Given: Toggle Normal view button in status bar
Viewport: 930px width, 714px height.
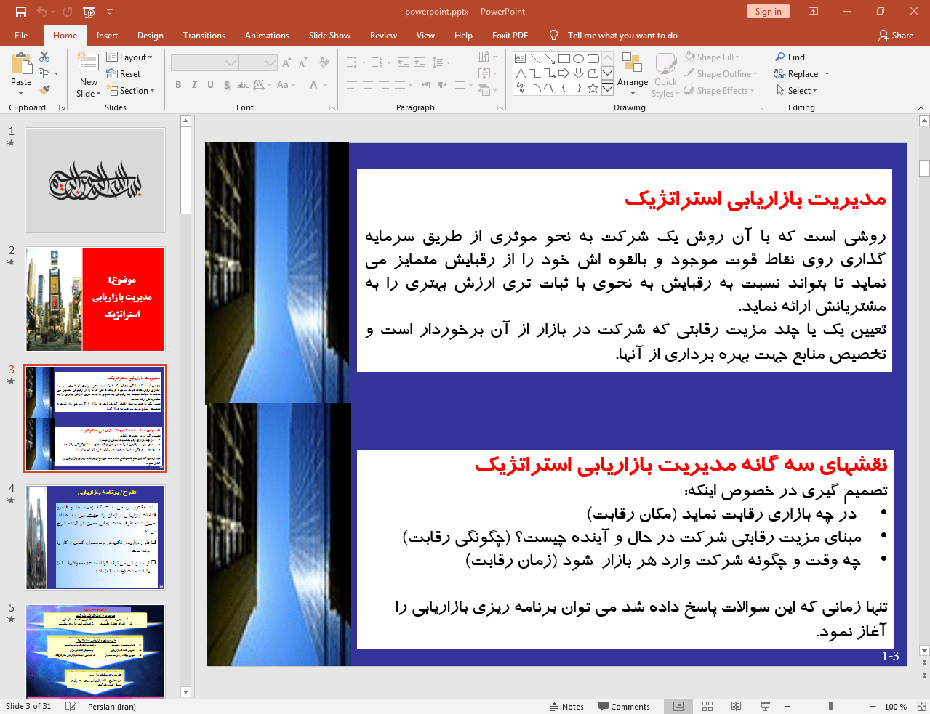Looking at the screenshot, I should pos(678,707).
